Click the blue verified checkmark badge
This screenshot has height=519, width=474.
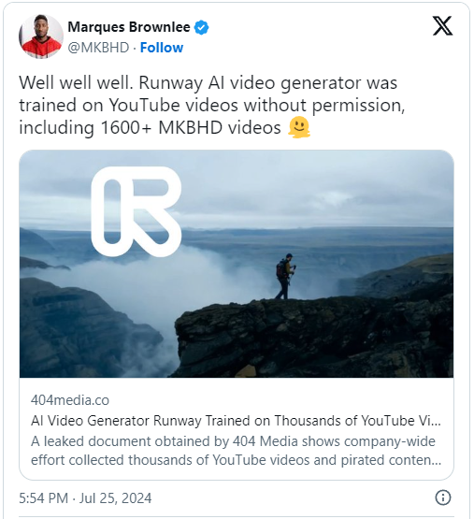201,27
